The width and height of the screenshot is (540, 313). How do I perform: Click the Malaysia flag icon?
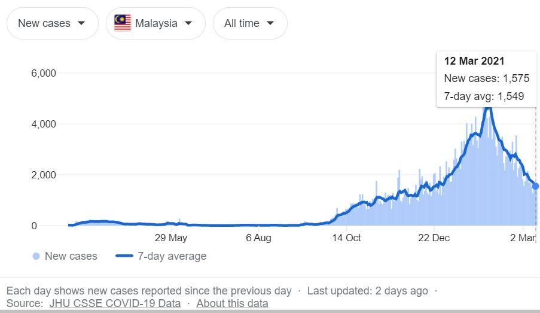point(123,23)
